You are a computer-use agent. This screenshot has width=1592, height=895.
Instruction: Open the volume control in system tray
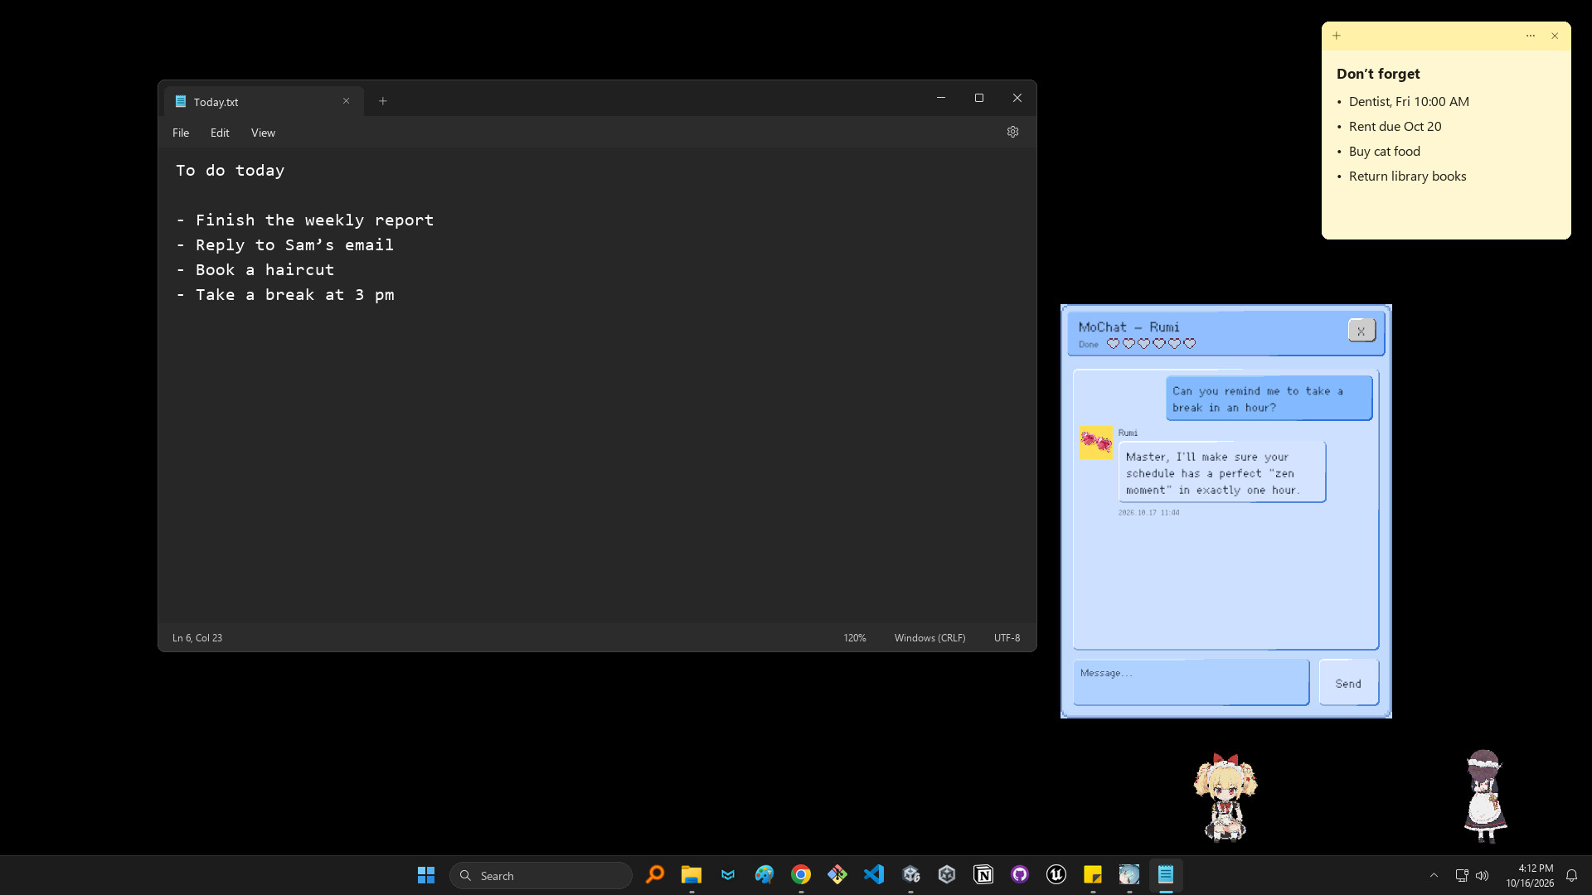[1483, 875]
